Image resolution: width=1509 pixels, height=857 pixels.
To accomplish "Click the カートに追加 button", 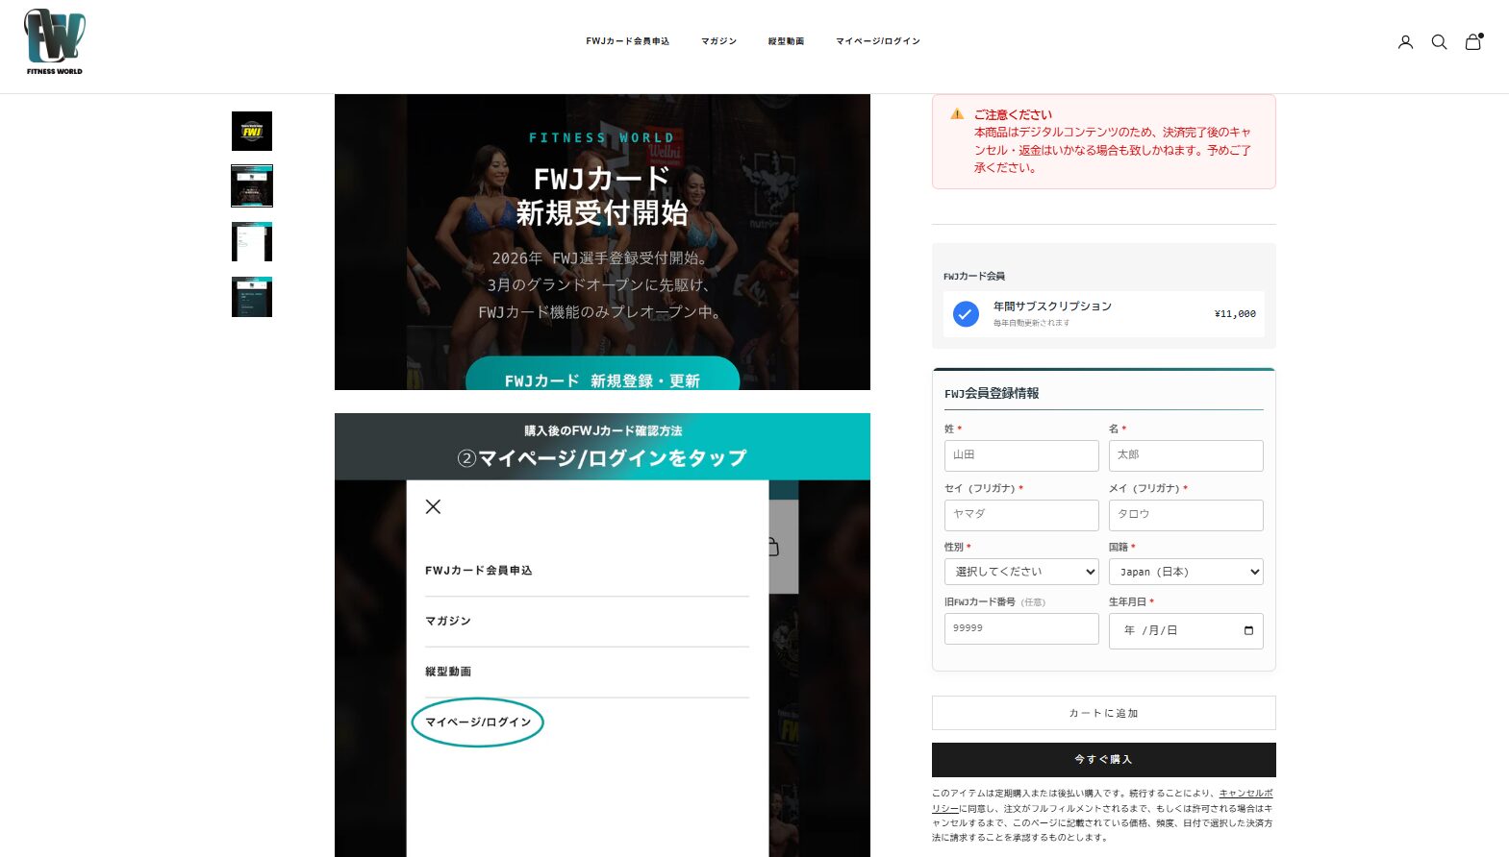I will point(1103,713).
